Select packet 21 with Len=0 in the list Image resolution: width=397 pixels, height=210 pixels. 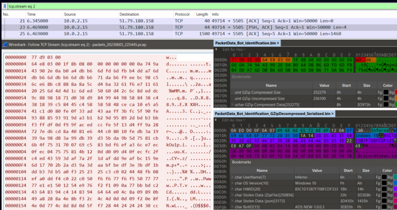(199, 21)
